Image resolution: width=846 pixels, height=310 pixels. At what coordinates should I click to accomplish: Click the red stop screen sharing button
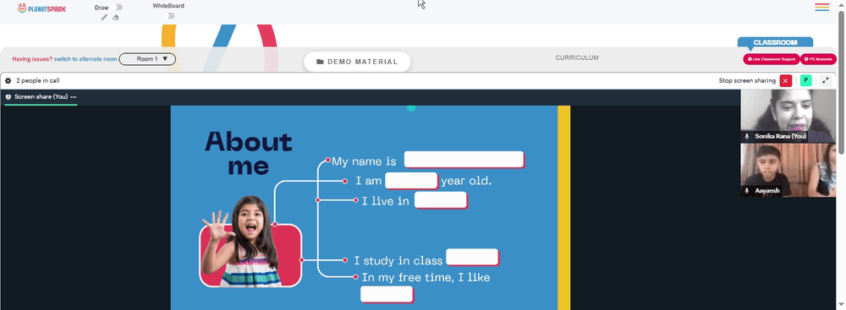click(786, 81)
